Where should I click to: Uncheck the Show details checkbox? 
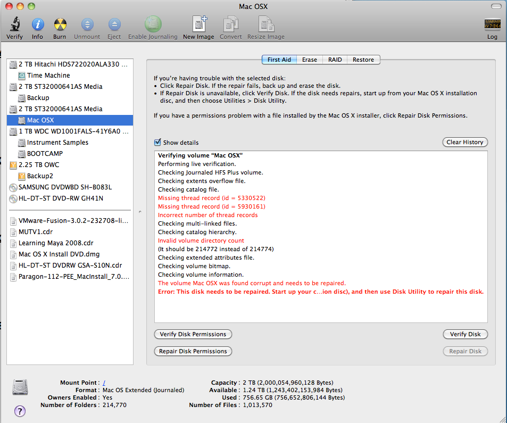click(x=157, y=142)
